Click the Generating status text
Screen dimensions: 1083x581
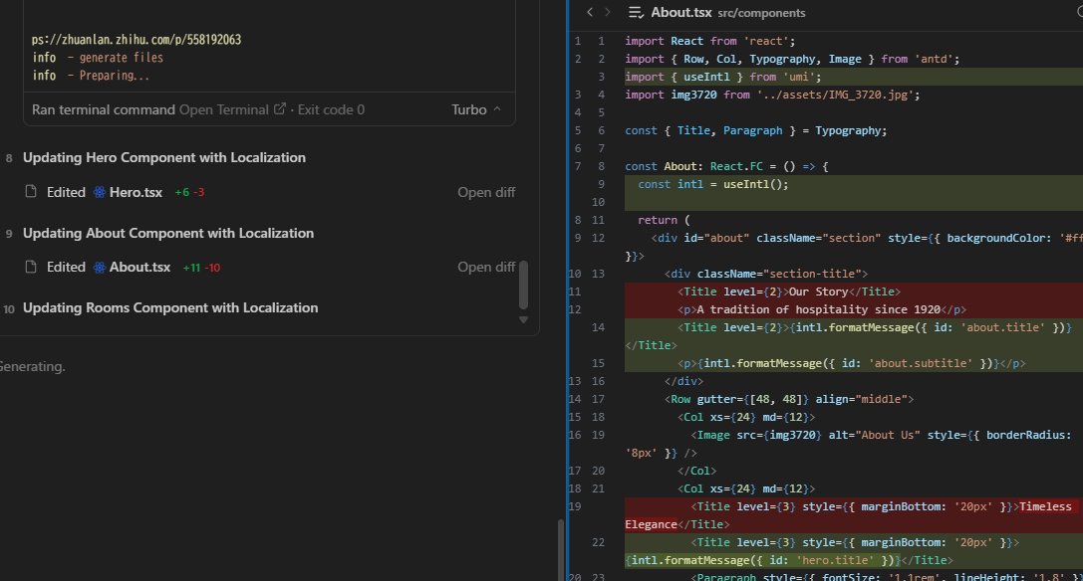[x=33, y=366]
